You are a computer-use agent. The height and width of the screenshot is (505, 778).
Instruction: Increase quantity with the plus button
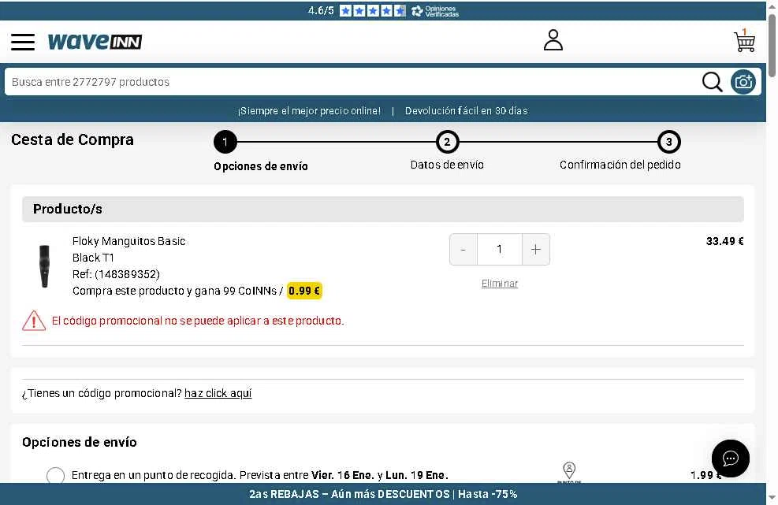(536, 250)
